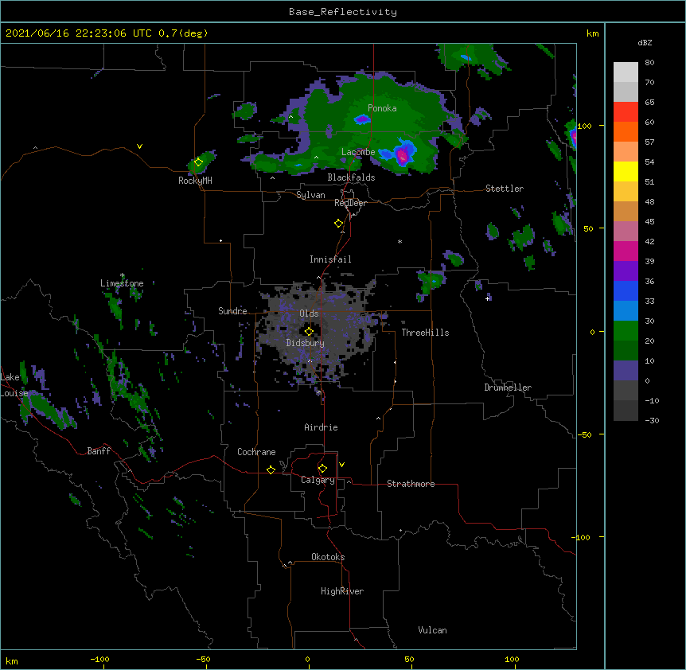This screenshot has height=670, width=686.
Task: Click the RockyMH label
Action: point(195,181)
